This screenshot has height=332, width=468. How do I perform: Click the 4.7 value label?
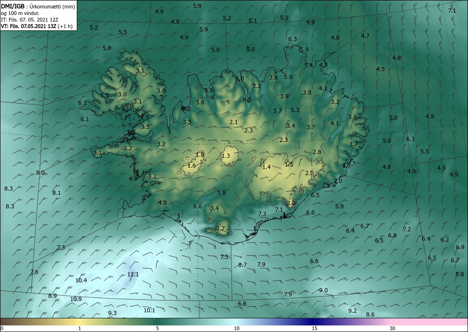coord(365,36)
